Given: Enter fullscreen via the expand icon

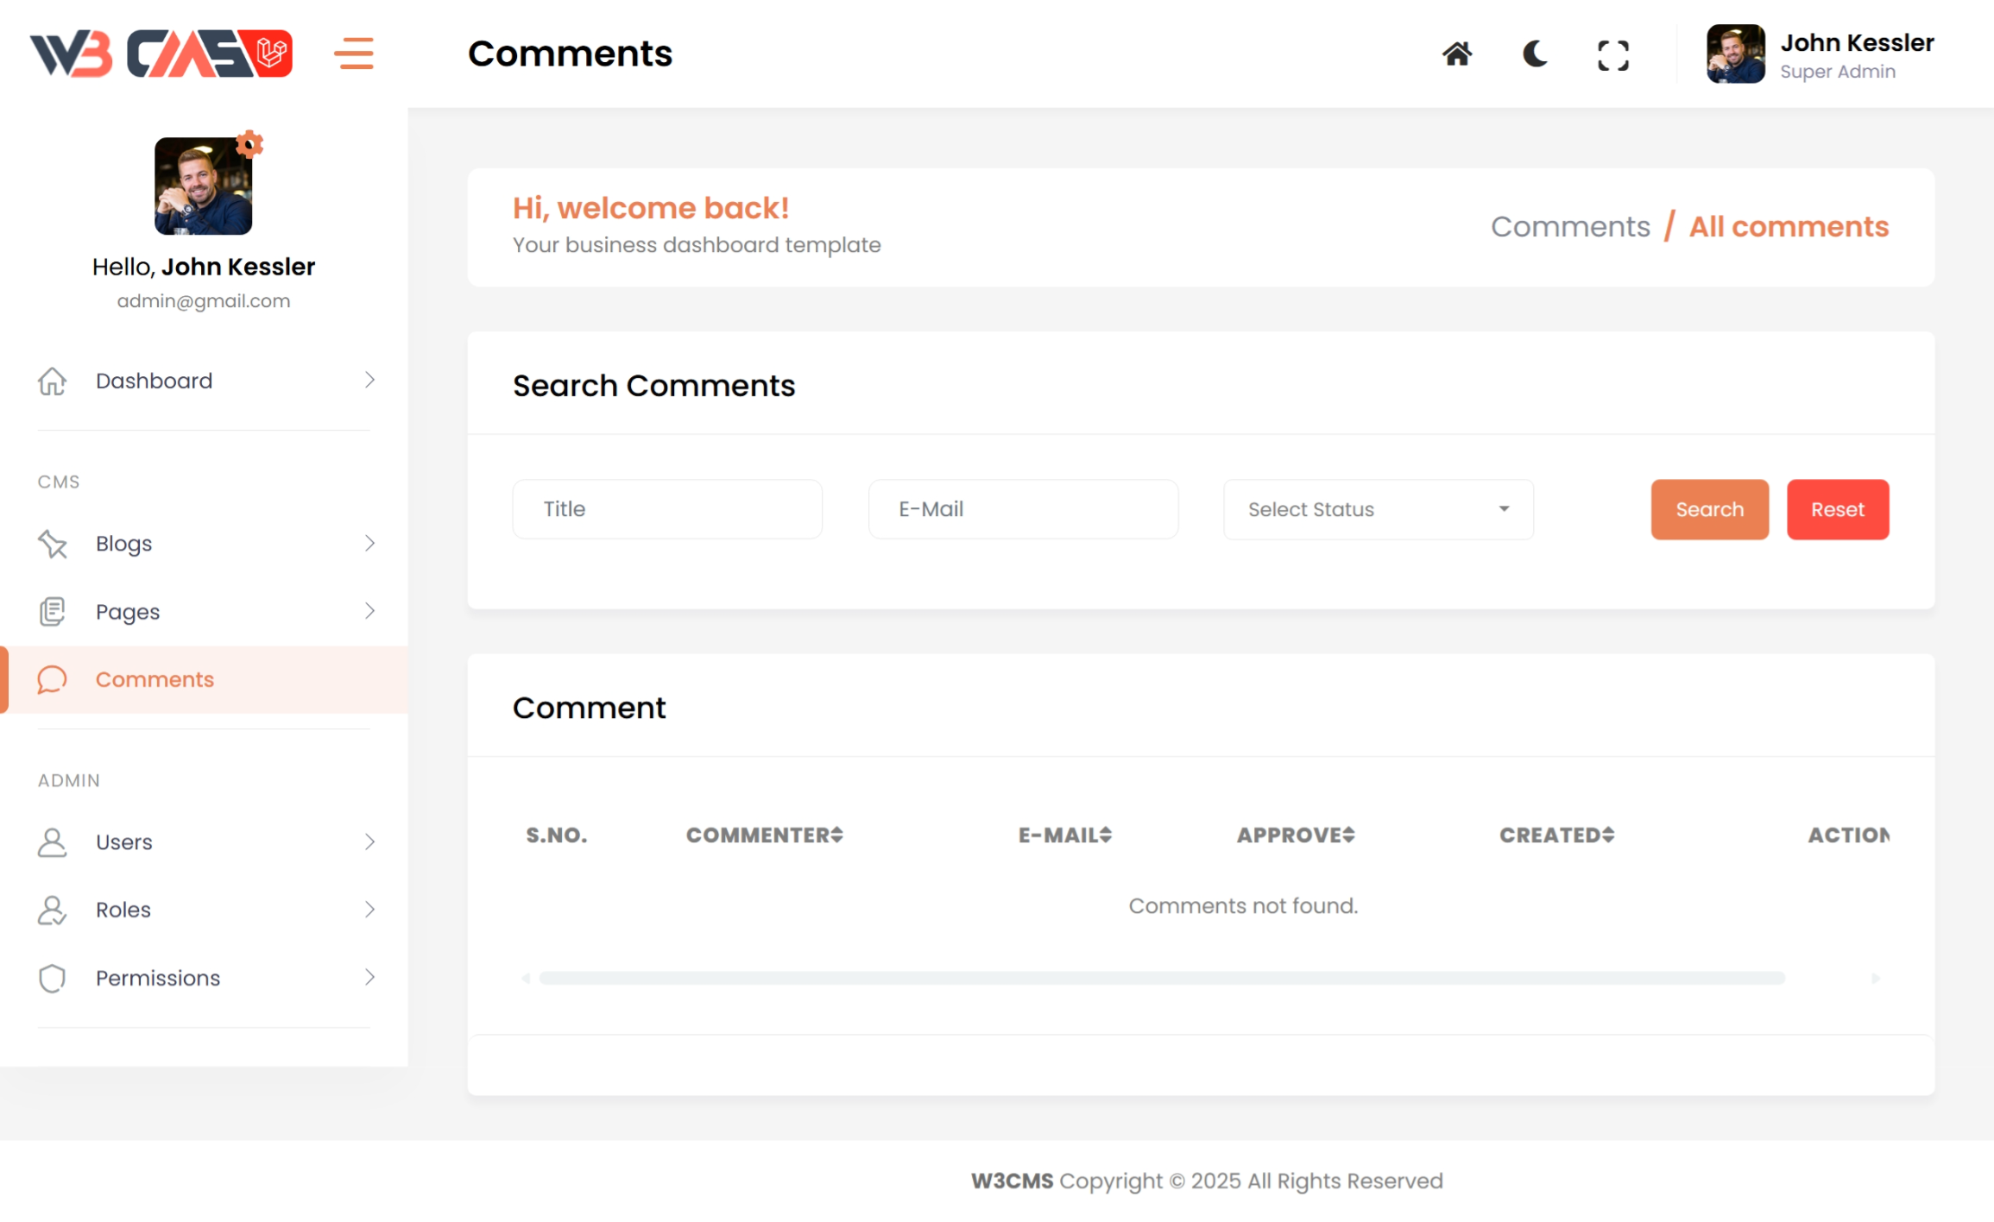Looking at the screenshot, I should coord(1612,55).
